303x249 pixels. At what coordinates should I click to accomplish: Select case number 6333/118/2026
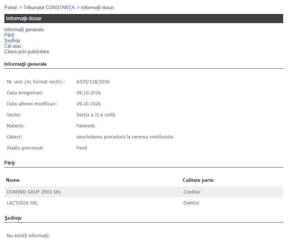pyautogui.click(x=93, y=82)
